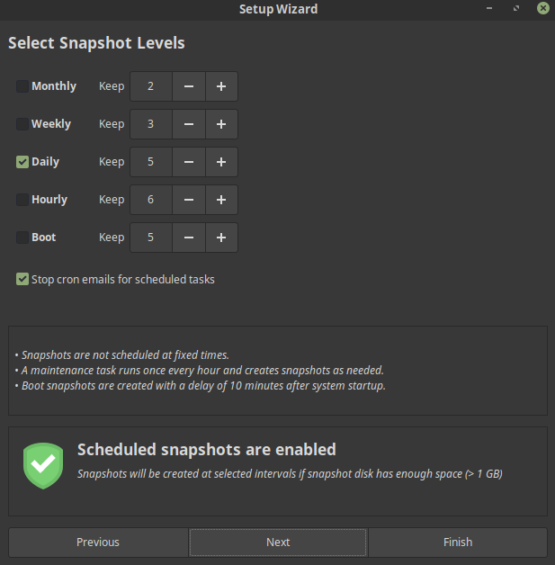Enable the Monthly snapshot checkbox
This screenshot has height=565, width=555.
point(22,86)
